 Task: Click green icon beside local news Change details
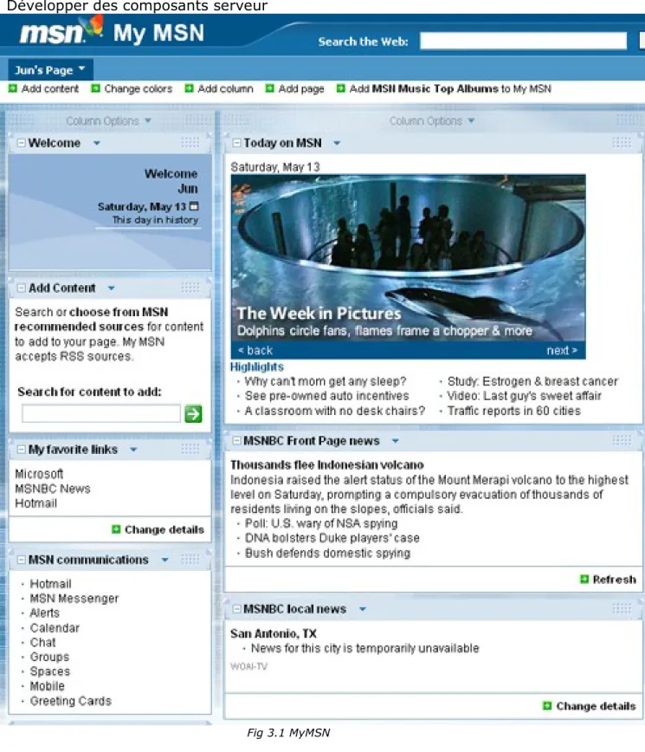coord(547,705)
